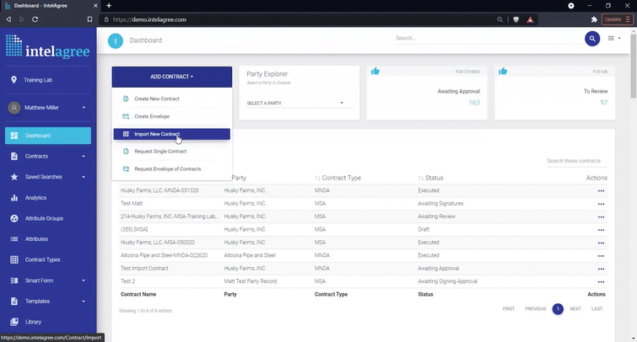The width and height of the screenshot is (637, 342).
Task: Open actions menu for Test Matt row
Action: coord(601,204)
